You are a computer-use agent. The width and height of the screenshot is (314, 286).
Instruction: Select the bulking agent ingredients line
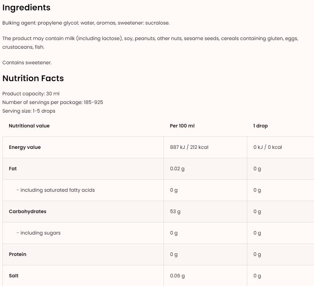[86, 23]
